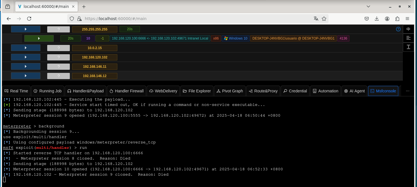
Task: Go back to previous page
Action: point(9,19)
